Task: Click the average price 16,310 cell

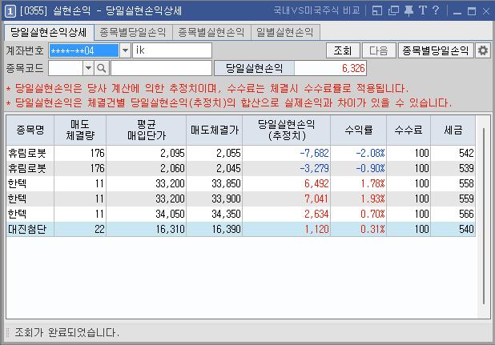Action: point(146,229)
